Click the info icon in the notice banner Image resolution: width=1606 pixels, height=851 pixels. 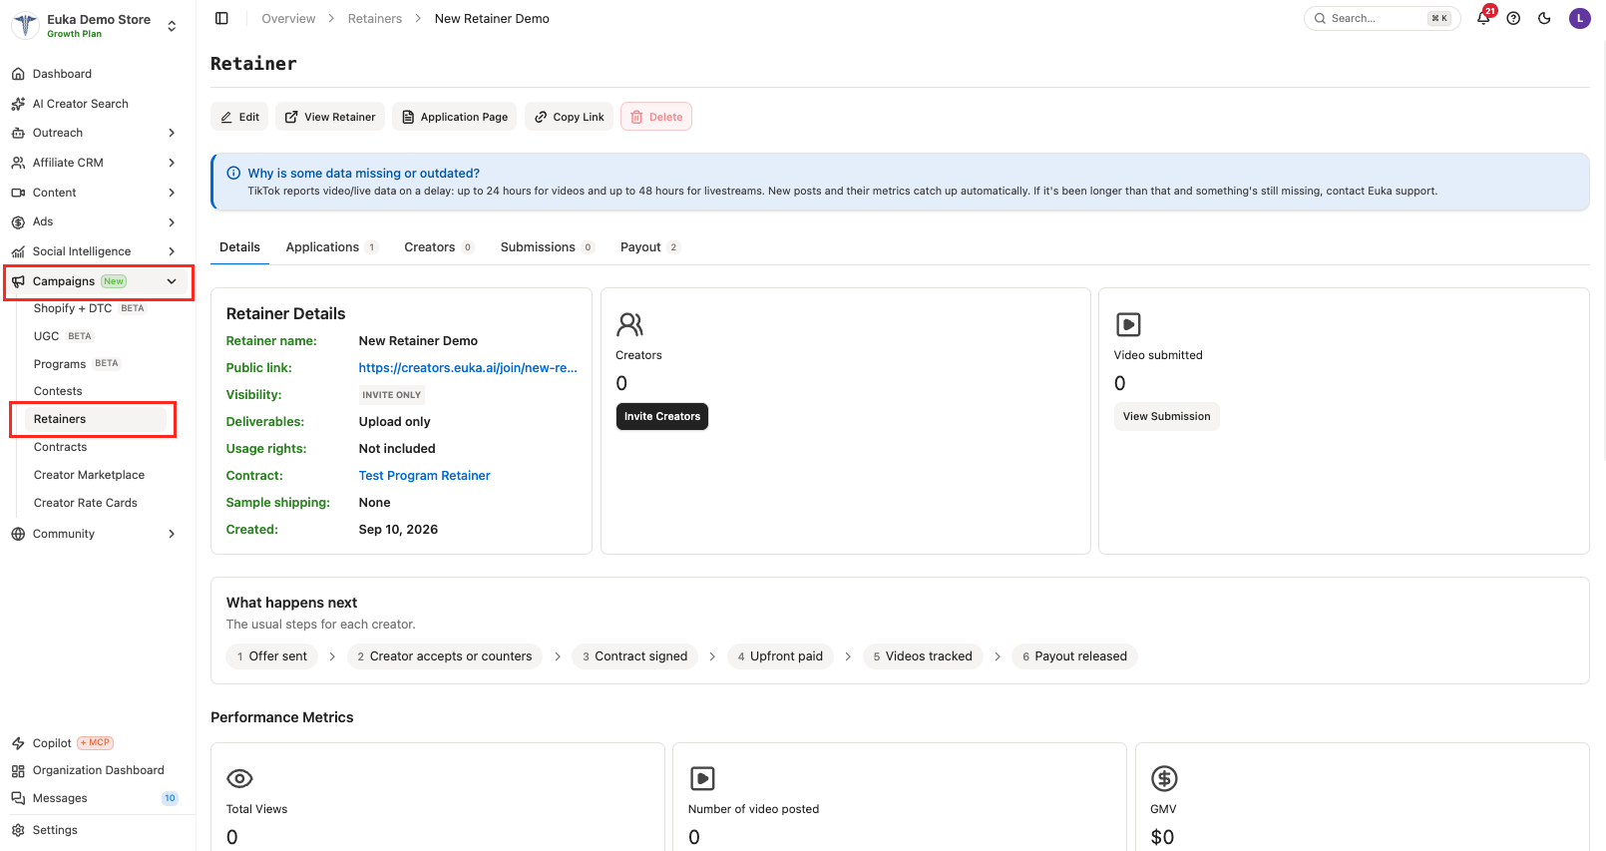pyautogui.click(x=233, y=173)
